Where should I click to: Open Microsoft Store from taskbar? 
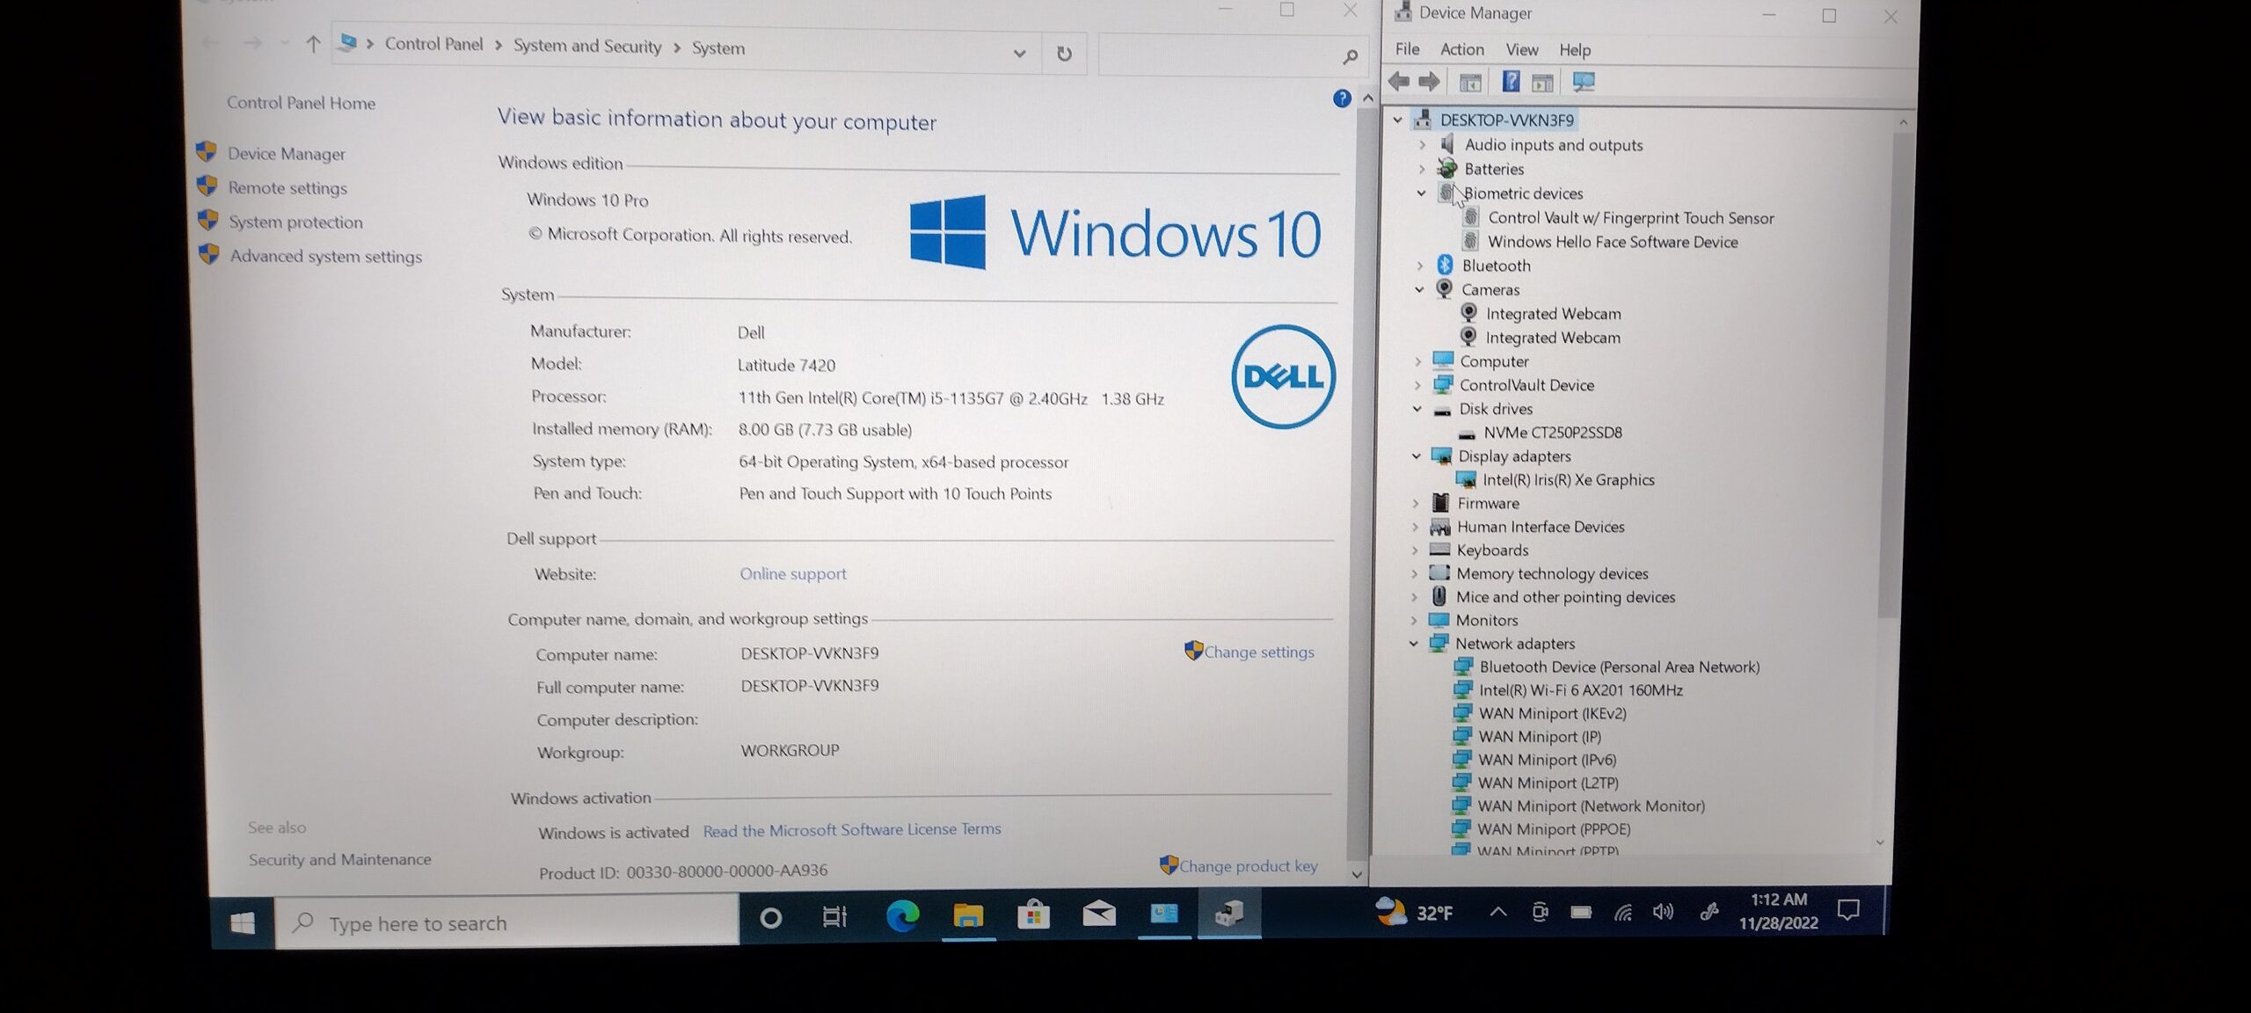pos(1033,915)
